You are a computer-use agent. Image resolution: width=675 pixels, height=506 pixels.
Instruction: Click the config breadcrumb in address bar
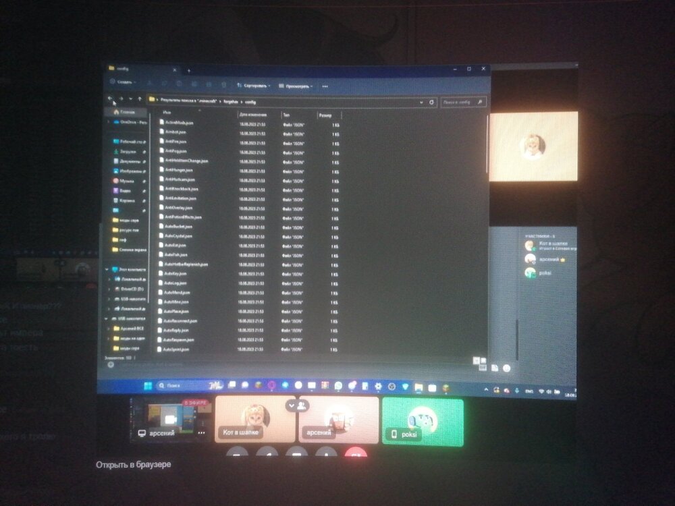click(250, 102)
